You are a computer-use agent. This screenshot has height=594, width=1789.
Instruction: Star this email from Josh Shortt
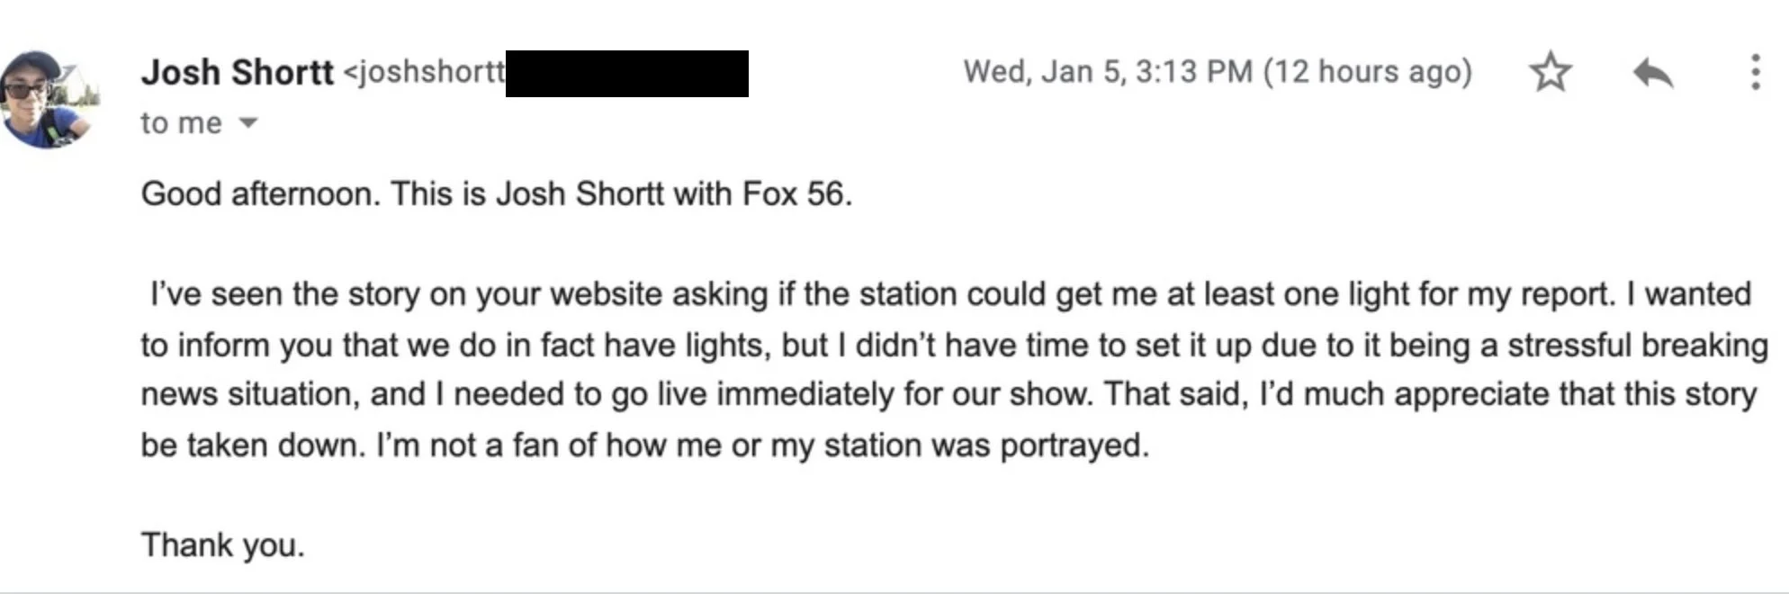pyautogui.click(x=1551, y=72)
